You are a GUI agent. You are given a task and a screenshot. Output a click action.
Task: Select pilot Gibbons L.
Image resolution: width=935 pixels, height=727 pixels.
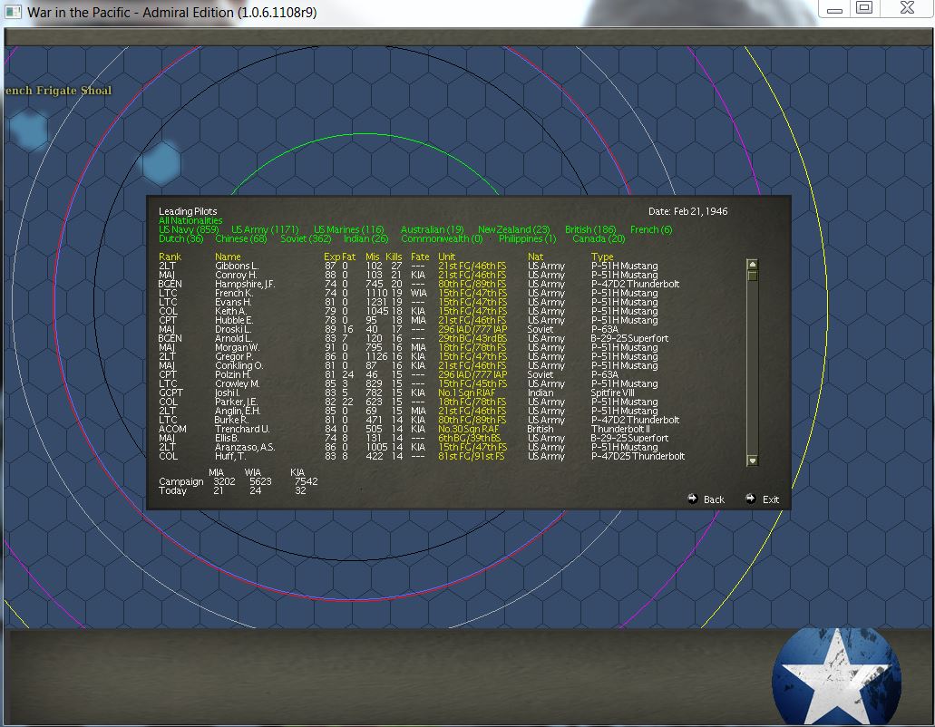click(237, 266)
